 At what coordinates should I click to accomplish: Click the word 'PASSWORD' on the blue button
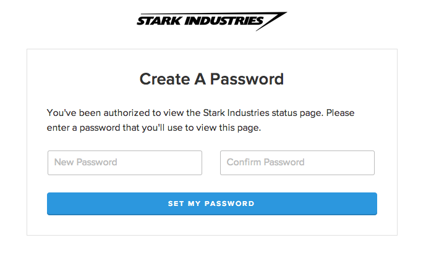229,204
